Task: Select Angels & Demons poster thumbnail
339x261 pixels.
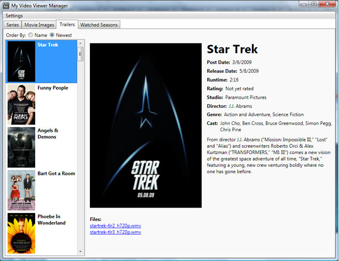Action: tap(21, 147)
